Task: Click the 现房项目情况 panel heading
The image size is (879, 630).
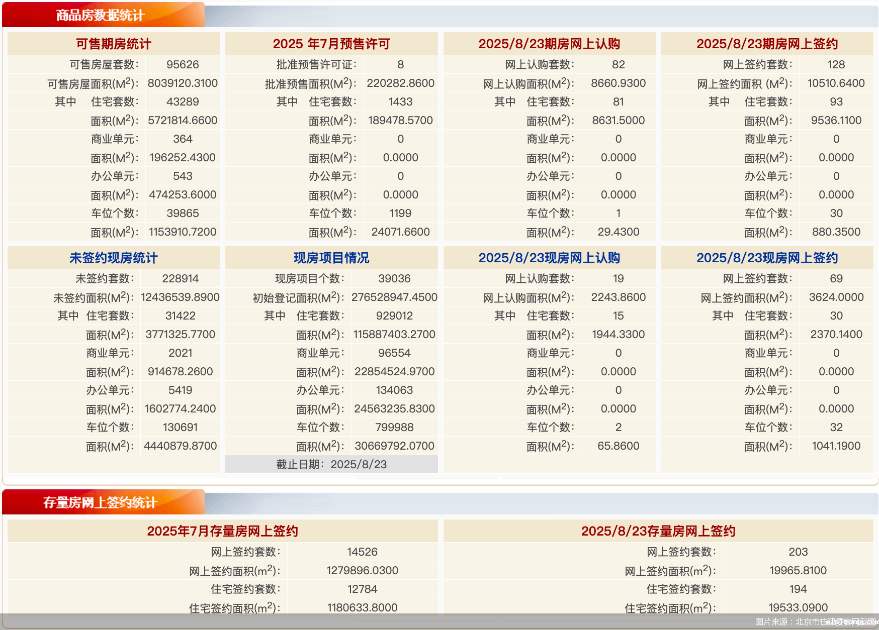Action: coord(332,258)
